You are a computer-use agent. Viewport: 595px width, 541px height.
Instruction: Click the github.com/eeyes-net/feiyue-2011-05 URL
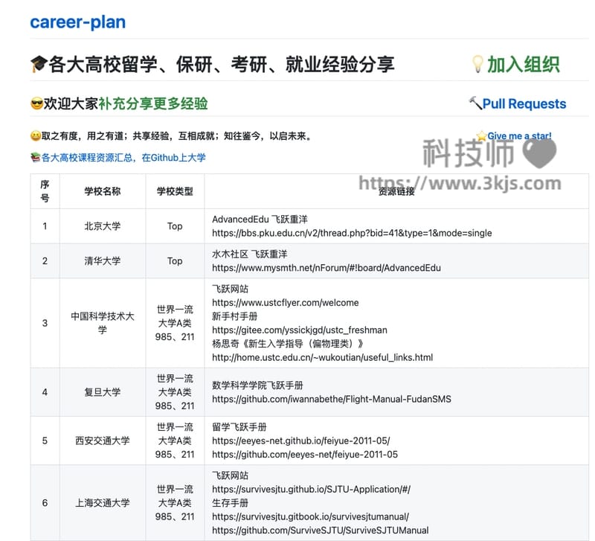[x=305, y=455]
